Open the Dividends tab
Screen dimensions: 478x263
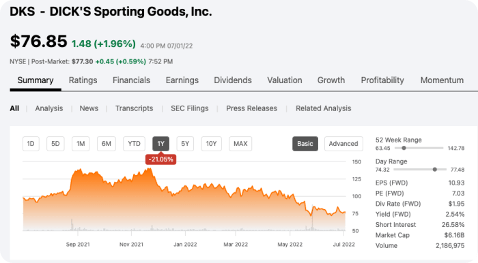tap(233, 80)
